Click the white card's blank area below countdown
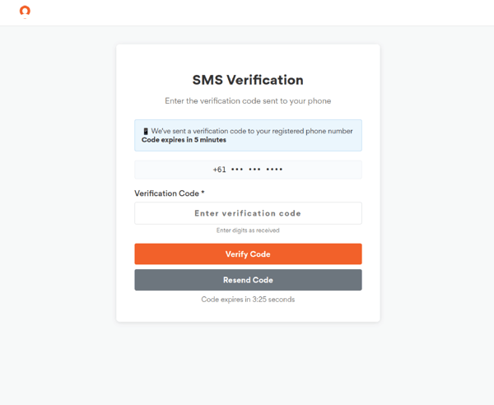The height and width of the screenshot is (405, 494). (x=248, y=313)
